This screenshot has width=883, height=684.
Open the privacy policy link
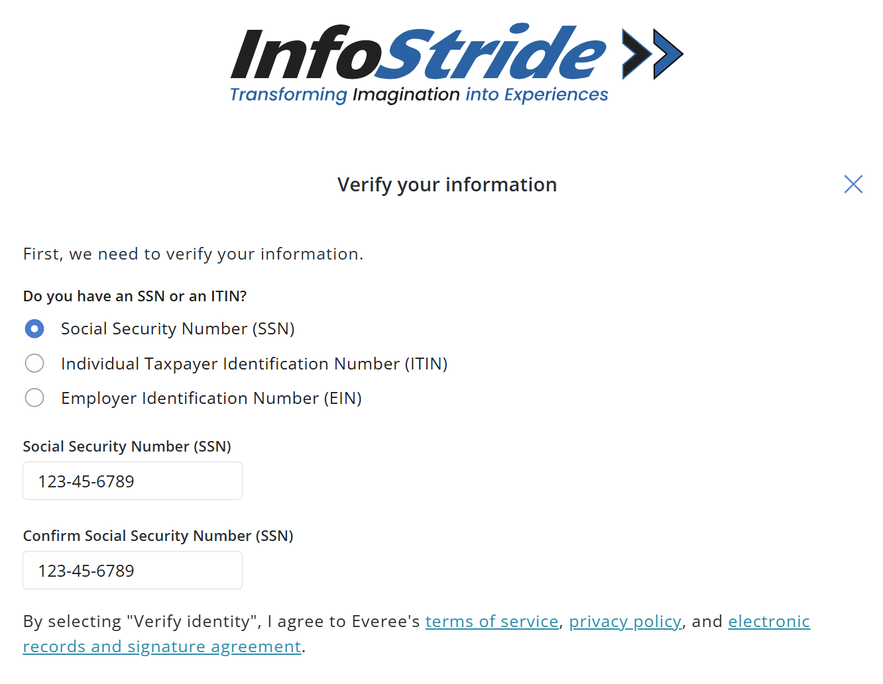point(625,621)
